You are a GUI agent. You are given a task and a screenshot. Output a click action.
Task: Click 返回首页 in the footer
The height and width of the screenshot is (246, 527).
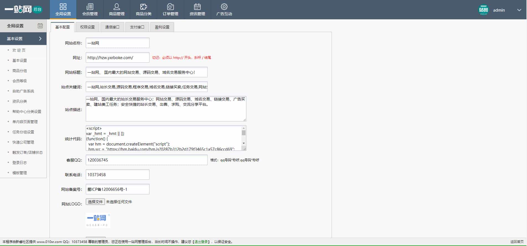[x=517, y=242]
